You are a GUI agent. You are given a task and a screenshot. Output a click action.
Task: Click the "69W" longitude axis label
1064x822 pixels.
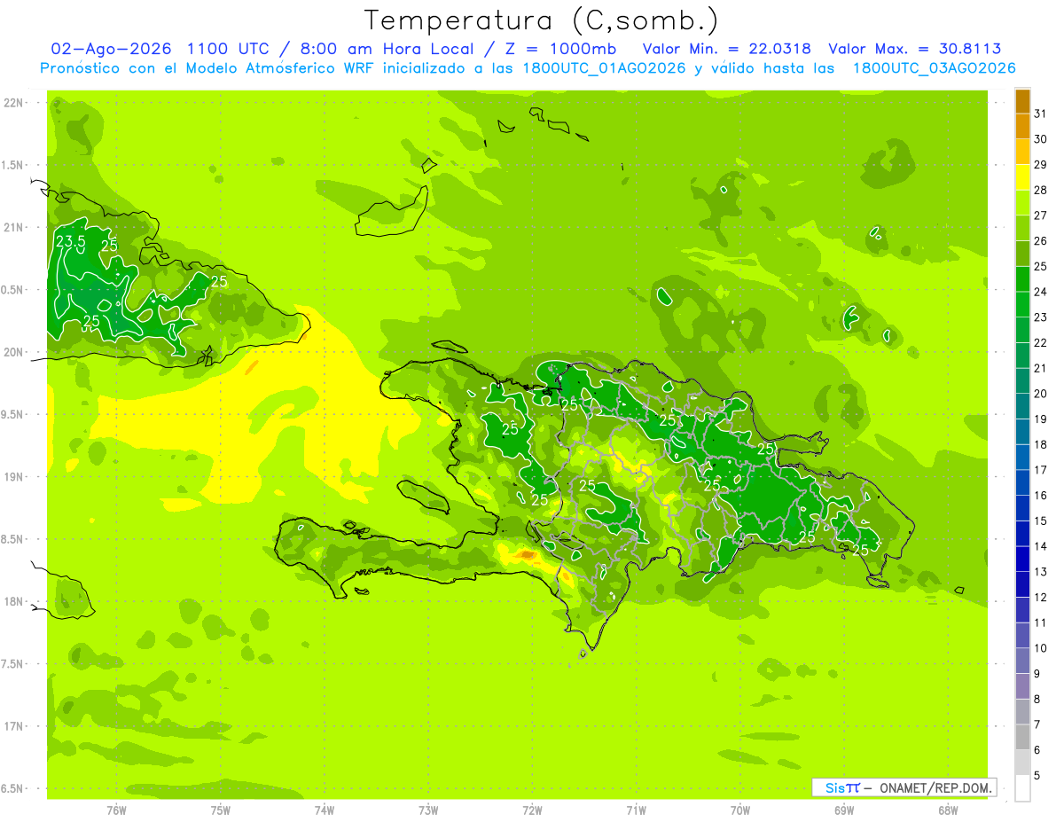pyautogui.click(x=844, y=810)
